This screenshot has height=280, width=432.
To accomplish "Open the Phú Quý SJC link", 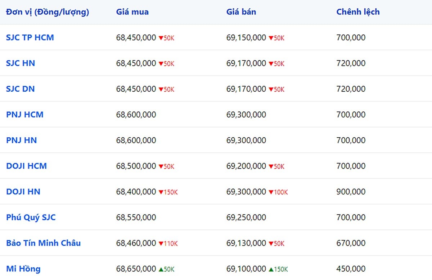I will 31,217.
